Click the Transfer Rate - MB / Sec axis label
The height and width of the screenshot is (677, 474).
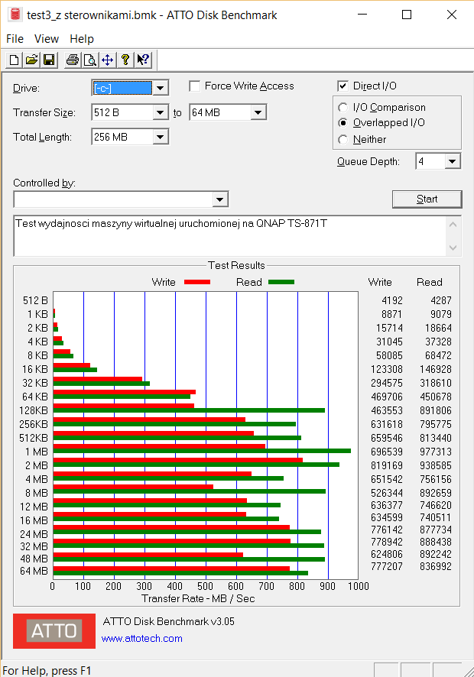(198, 598)
